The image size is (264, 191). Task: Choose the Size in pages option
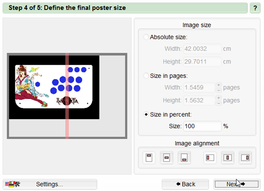(x=146, y=75)
